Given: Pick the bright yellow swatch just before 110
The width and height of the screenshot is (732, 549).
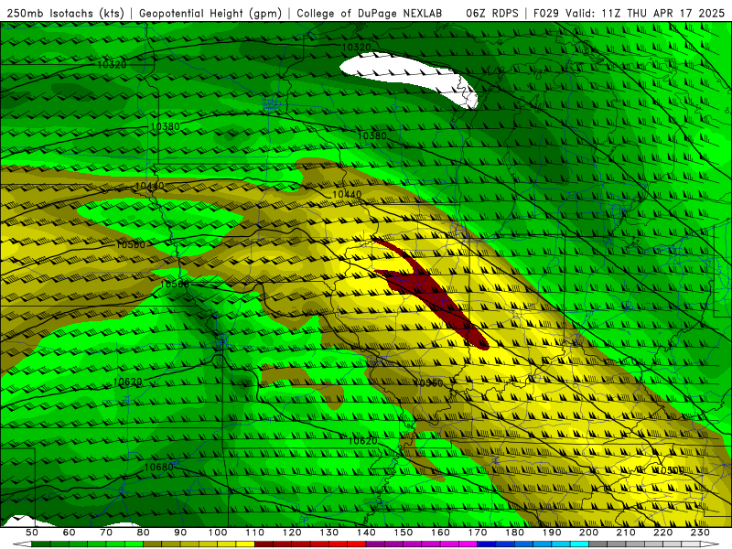Looking at the screenshot, I should [245, 544].
